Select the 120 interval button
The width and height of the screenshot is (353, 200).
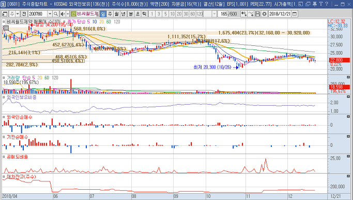click(199, 14)
